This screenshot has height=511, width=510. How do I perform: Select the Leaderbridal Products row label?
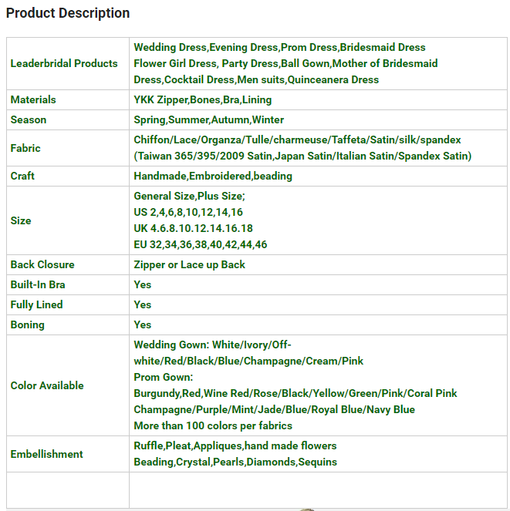[64, 63]
